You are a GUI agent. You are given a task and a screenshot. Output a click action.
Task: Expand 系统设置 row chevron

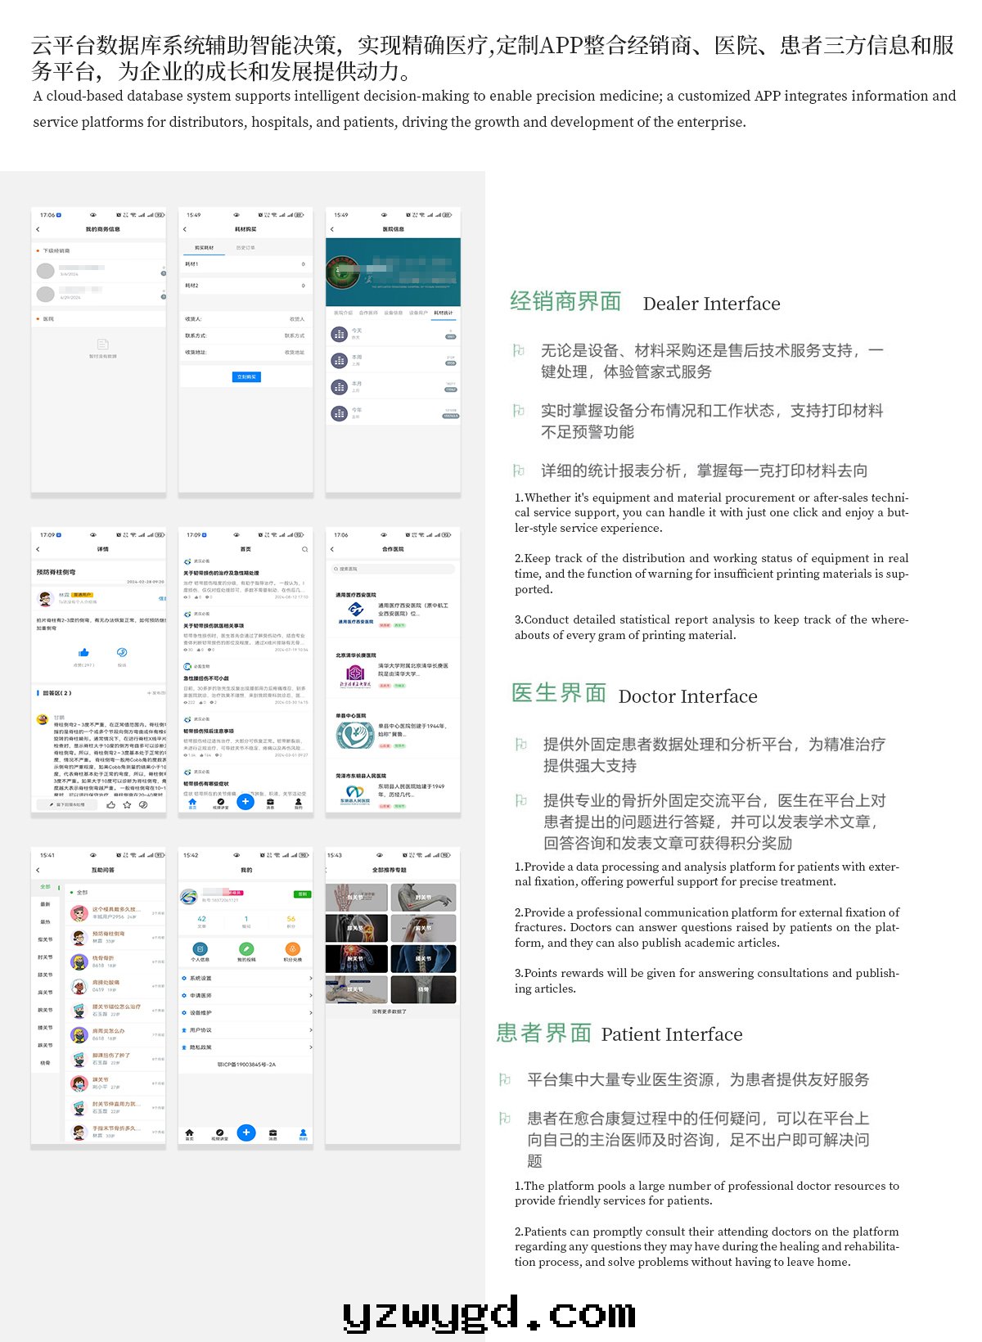[x=310, y=979]
